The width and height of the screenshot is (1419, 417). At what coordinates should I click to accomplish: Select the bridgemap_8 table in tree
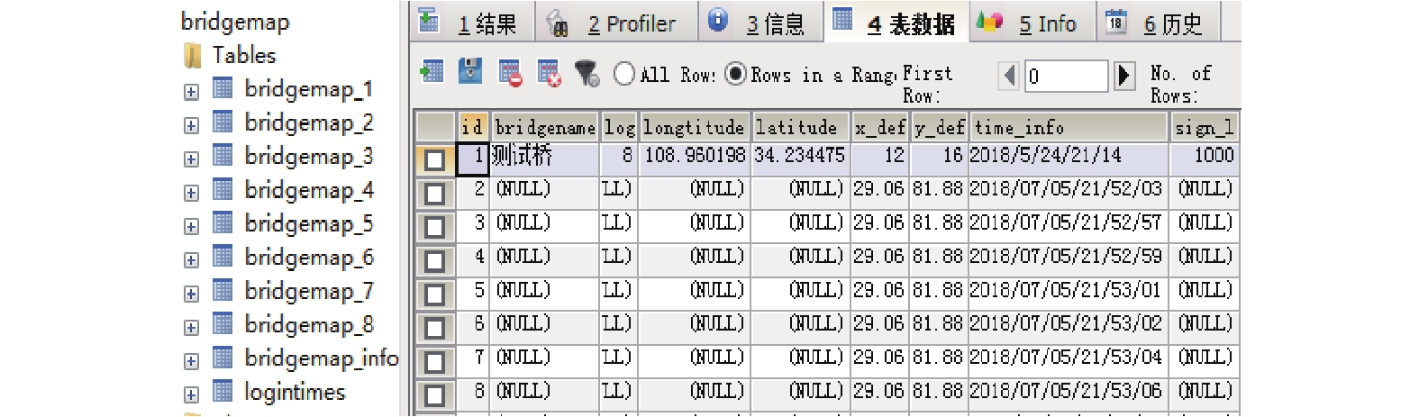tap(308, 324)
